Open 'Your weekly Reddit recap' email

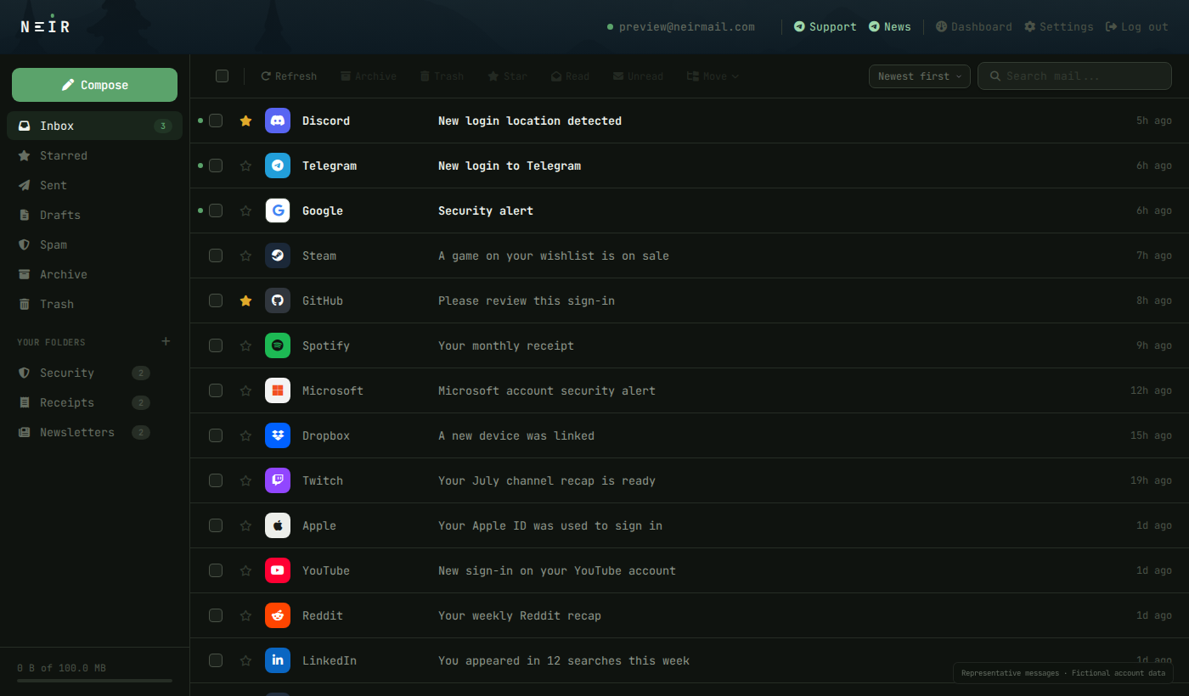[x=689, y=615]
